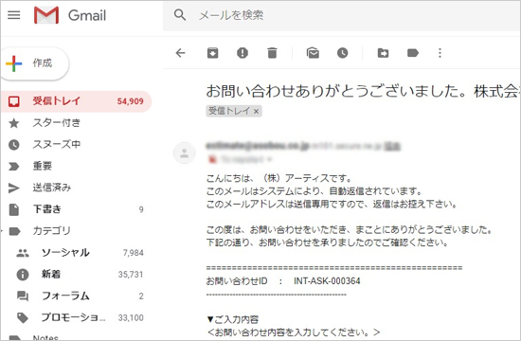
Task: Report this email as spam
Action: tap(243, 53)
